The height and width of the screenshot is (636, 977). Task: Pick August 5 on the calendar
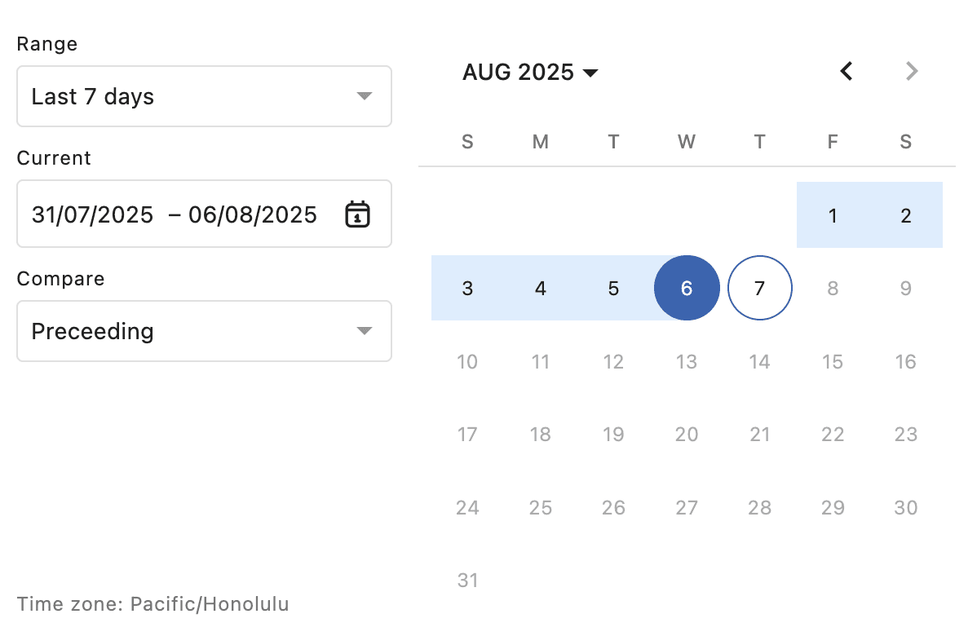point(613,289)
